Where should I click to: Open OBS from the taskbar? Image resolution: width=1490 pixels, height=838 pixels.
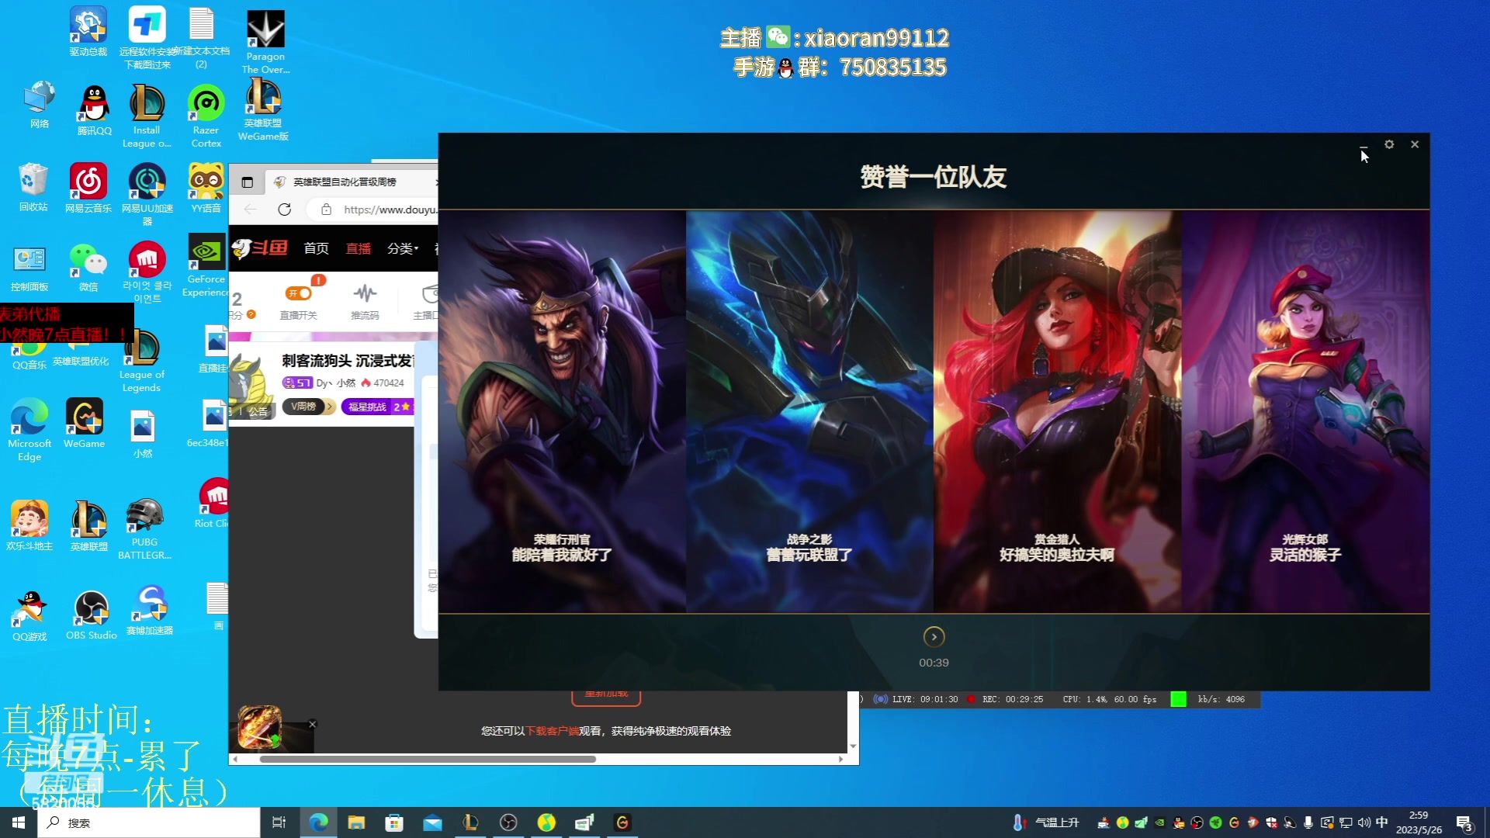(508, 822)
